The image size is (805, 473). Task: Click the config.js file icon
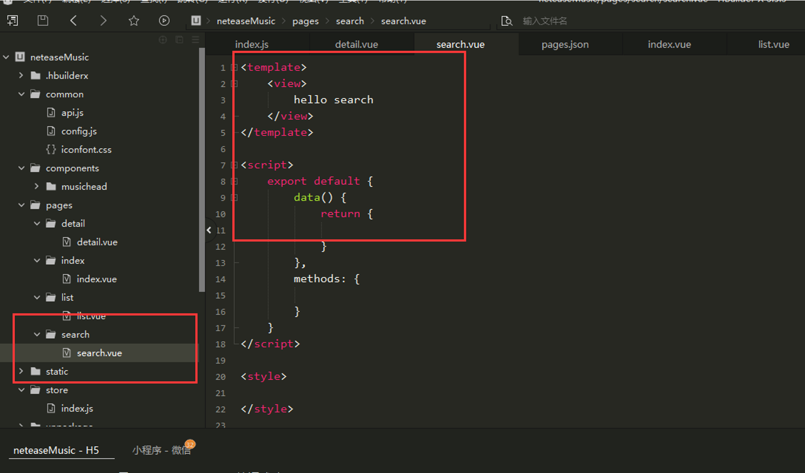pos(51,131)
